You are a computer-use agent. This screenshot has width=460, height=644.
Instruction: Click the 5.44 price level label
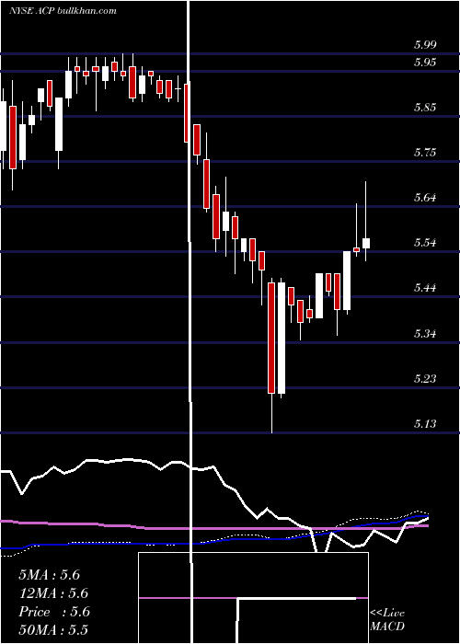[x=425, y=287]
